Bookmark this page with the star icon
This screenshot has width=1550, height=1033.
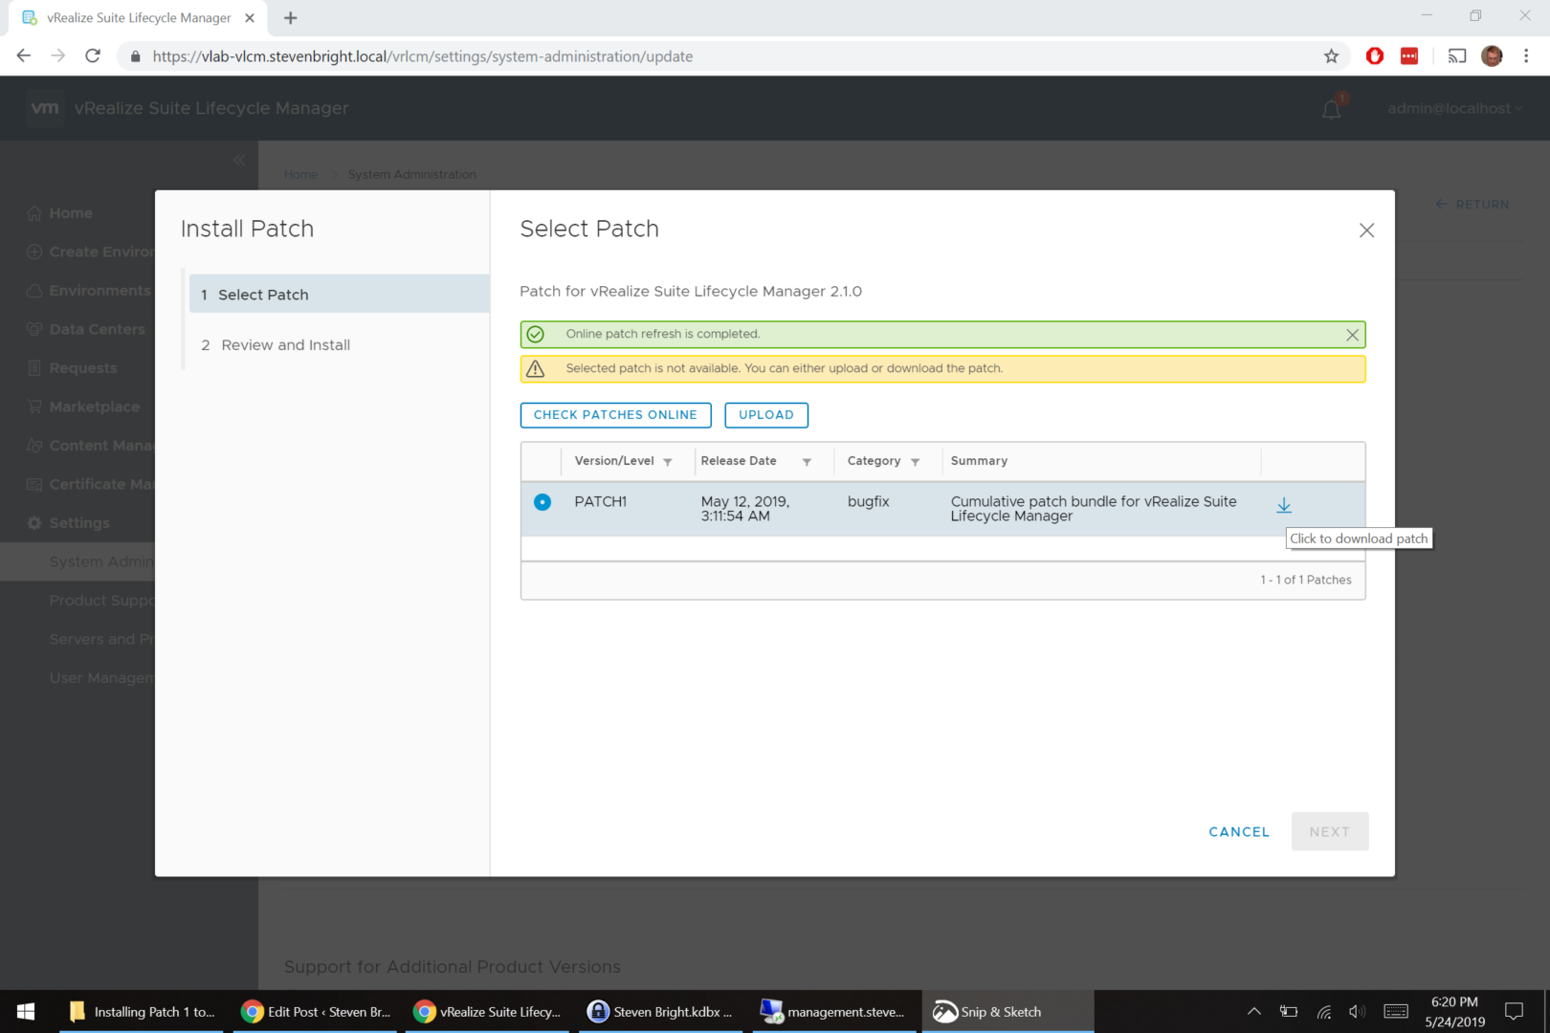pyautogui.click(x=1331, y=56)
